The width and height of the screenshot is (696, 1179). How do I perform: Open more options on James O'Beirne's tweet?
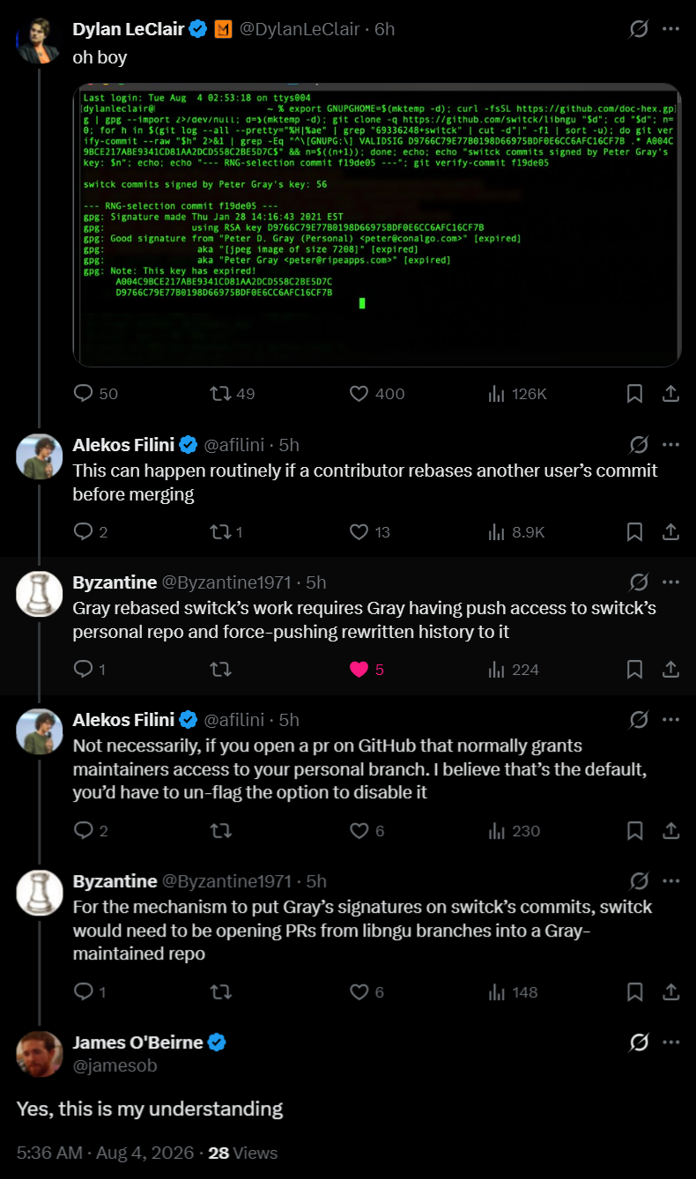click(x=670, y=1042)
